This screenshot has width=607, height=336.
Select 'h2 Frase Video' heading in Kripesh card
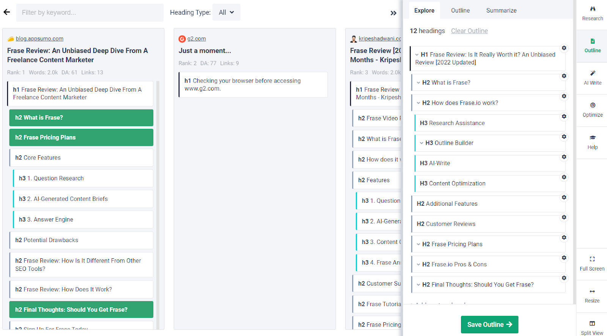pos(377,118)
